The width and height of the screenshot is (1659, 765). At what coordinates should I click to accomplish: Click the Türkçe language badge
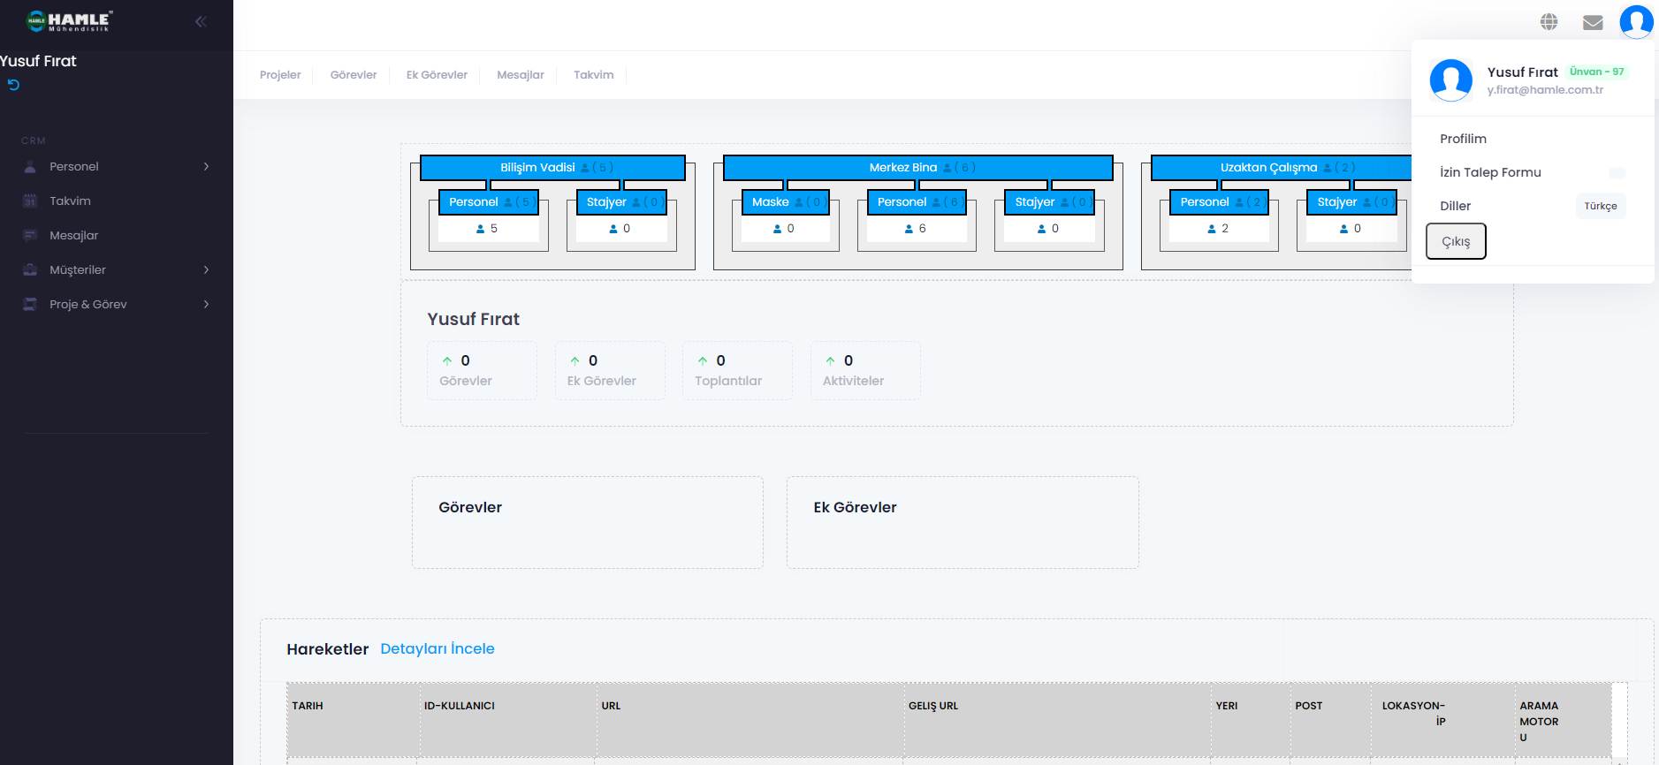click(x=1600, y=207)
